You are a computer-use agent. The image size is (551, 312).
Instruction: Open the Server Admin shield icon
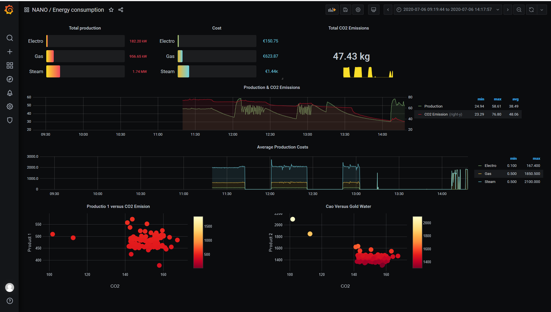(x=10, y=120)
